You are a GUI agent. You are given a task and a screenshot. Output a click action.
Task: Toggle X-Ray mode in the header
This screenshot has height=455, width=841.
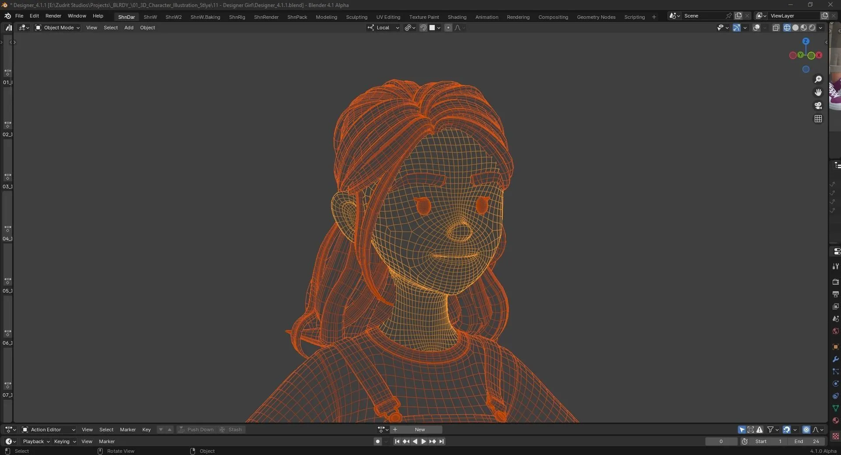[x=776, y=28]
